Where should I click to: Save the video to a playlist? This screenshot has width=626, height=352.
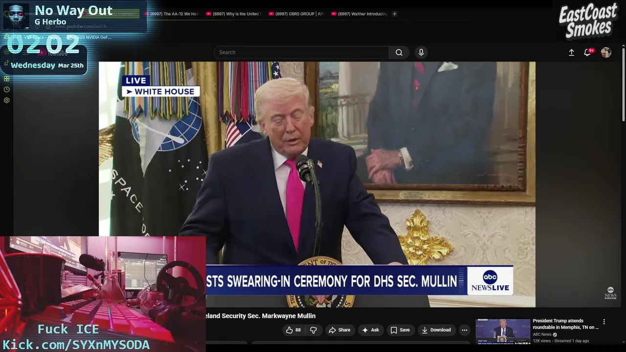(400, 330)
